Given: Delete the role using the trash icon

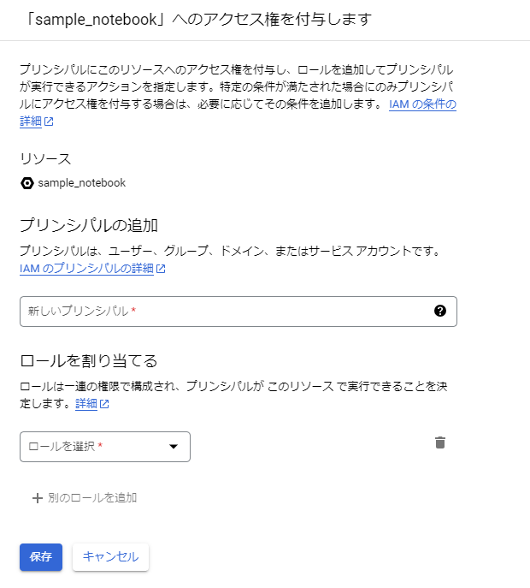Looking at the screenshot, I should (x=440, y=442).
